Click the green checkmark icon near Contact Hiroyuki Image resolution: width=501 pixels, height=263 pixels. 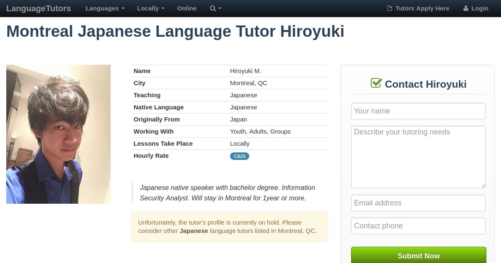[x=376, y=83]
